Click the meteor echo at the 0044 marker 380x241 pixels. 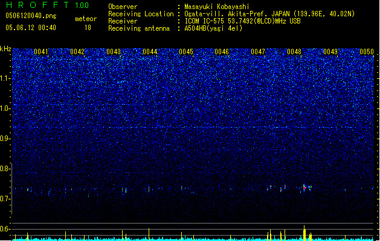click(149, 189)
